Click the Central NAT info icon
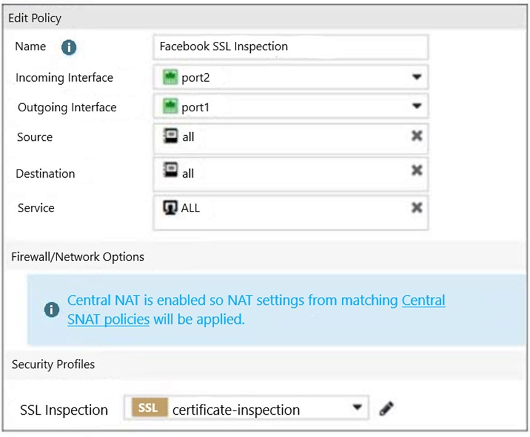Image resolution: width=530 pixels, height=437 pixels. 52,309
